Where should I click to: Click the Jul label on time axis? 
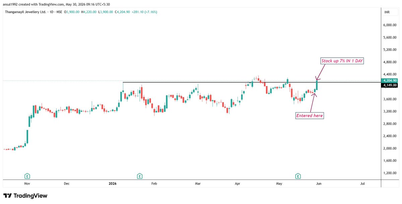coord(363,184)
